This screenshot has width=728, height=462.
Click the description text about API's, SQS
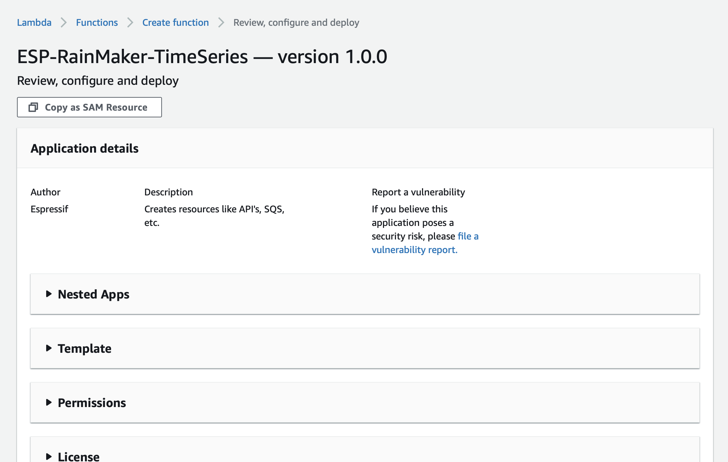click(x=214, y=216)
